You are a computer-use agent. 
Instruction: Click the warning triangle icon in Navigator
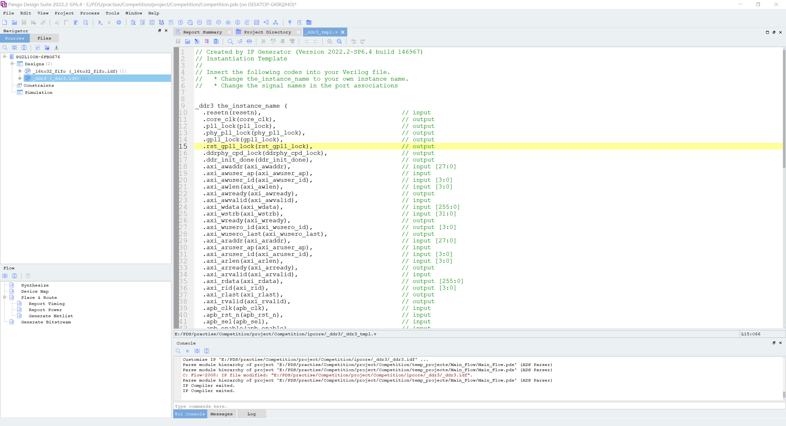[56, 48]
